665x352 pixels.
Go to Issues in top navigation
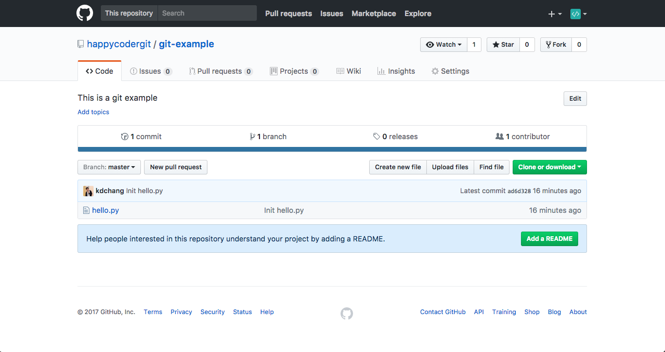(332, 13)
